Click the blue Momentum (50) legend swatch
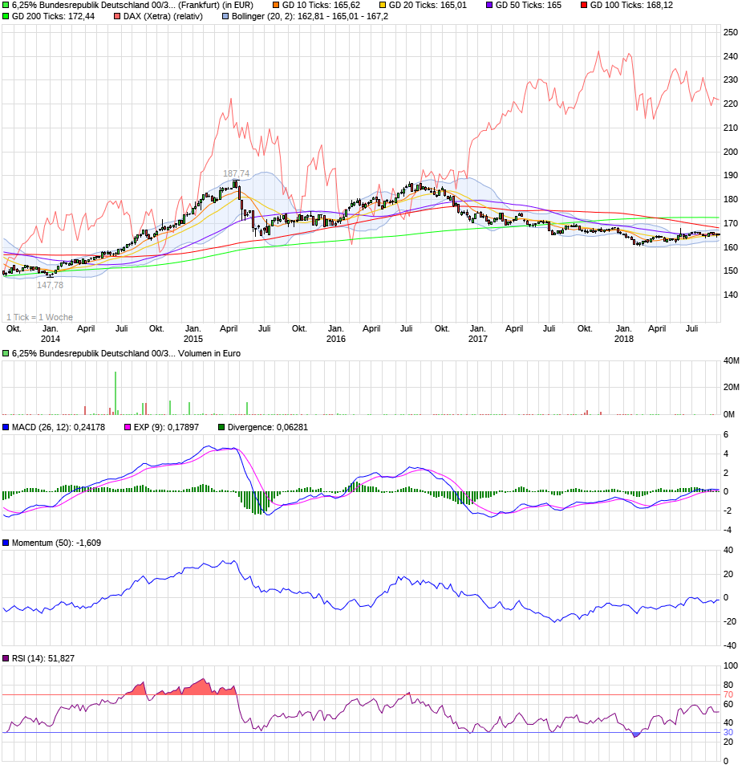This screenshot has width=754, height=769. tap(6, 543)
